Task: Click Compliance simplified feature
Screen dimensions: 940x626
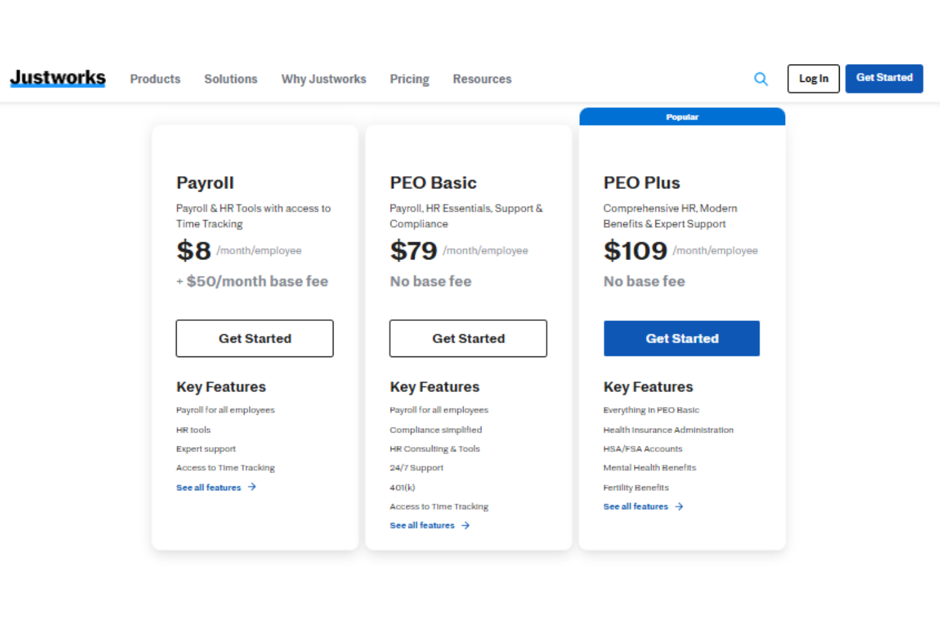Action: (436, 429)
